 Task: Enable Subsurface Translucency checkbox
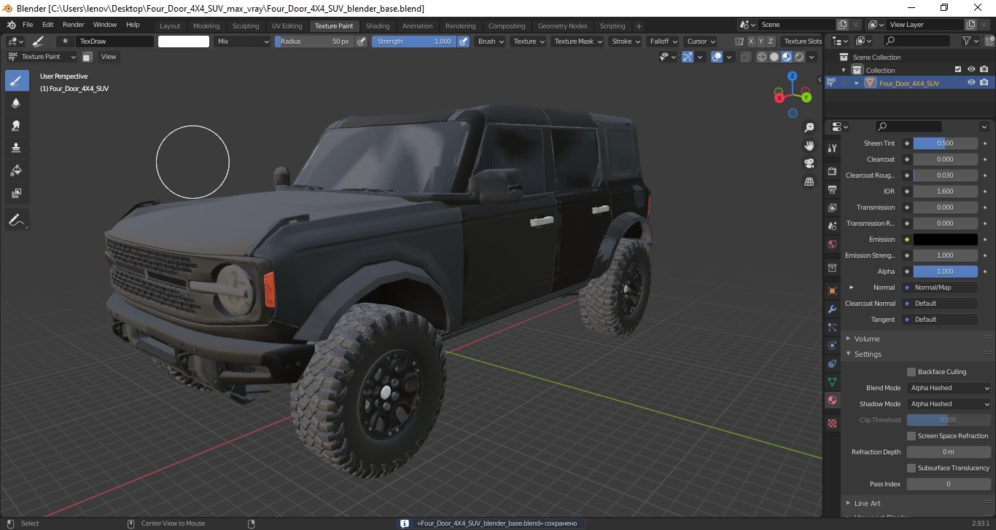pyautogui.click(x=911, y=468)
